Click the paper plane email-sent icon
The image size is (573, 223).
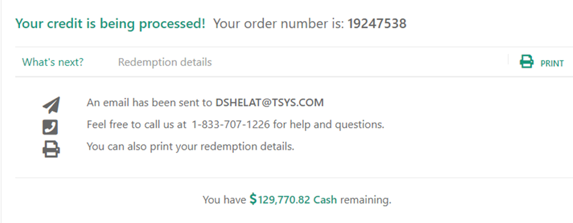pos(51,105)
